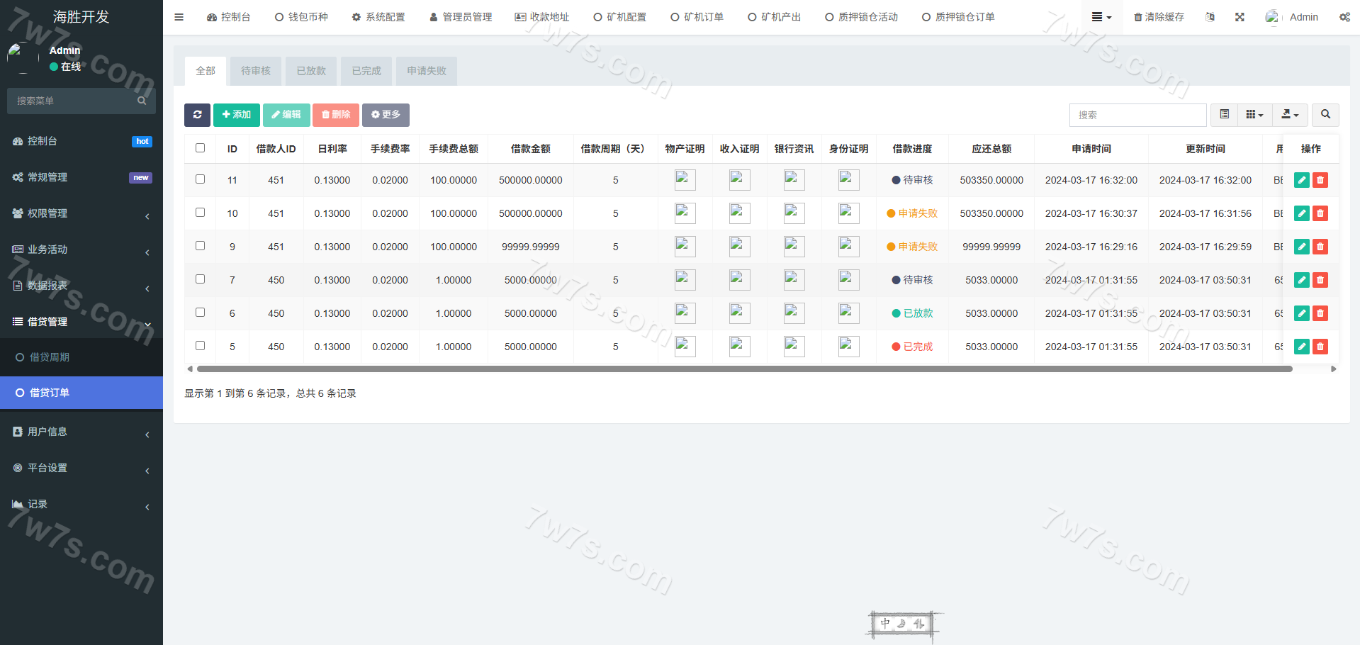Open the column visibility dropdown
Screen dimensions: 1360x645
click(1254, 115)
